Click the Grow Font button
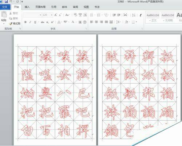The image size is (182, 146). [55, 15]
